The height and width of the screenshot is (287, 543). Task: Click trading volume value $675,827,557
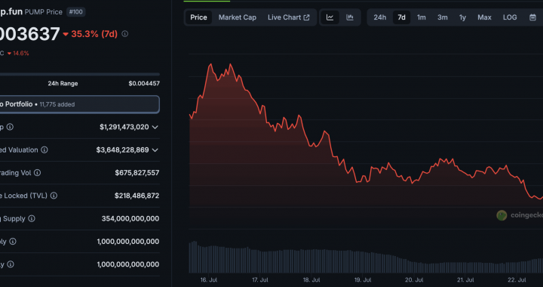(x=137, y=173)
